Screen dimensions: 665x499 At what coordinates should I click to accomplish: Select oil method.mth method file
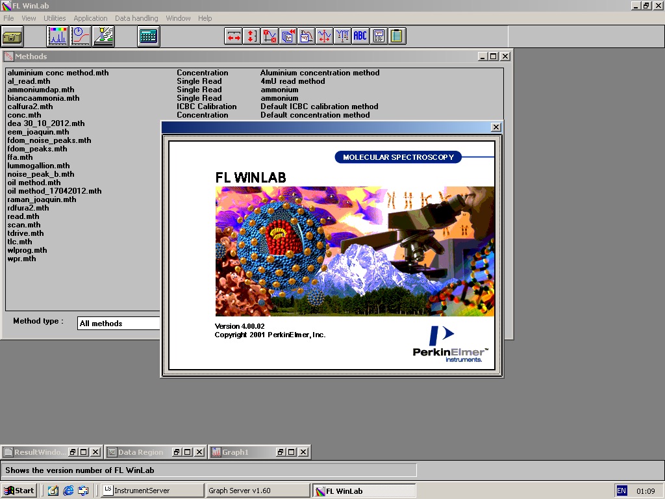pyautogui.click(x=34, y=183)
